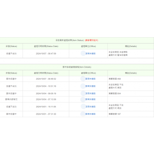Viewport: 154px width, 154px height.
Task: Open office link in the 2024/10/07 08:46:52 row
Action: click(x=91, y=79)
